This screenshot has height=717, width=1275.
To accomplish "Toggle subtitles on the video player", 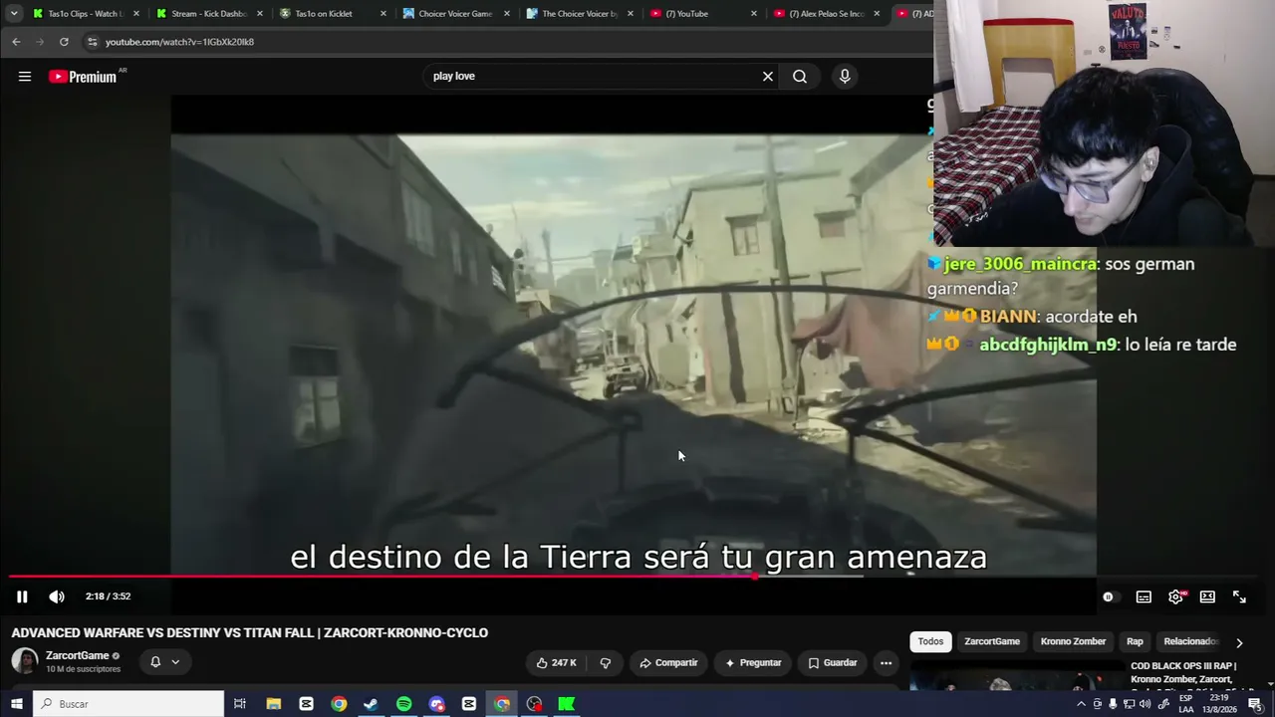I will pyautogui.click(x=1144, y=597).
